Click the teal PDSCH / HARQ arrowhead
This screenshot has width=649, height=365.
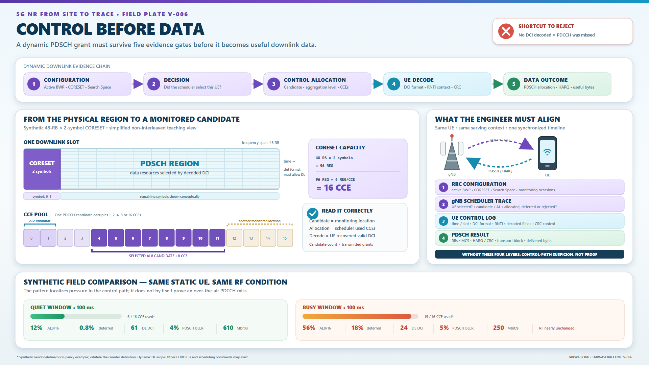tap(473, 163)
